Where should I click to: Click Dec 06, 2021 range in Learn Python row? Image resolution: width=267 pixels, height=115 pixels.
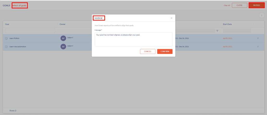click(x=182, y=38)
